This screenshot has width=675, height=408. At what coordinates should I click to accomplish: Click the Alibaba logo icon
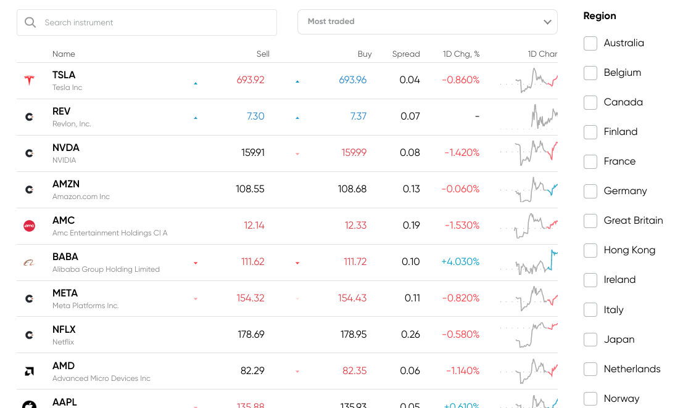[29, 262]
